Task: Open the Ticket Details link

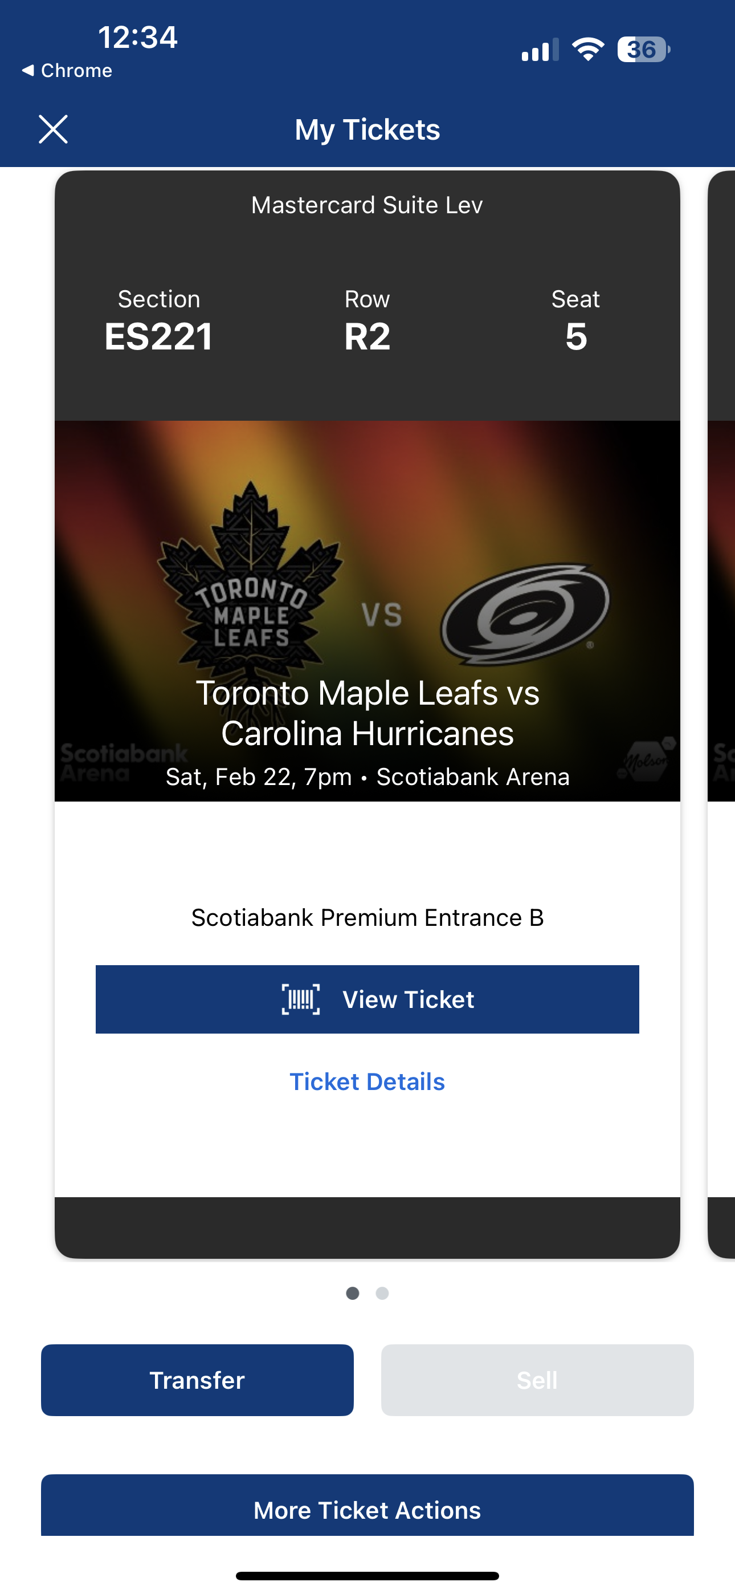Action: point(367,1081)
